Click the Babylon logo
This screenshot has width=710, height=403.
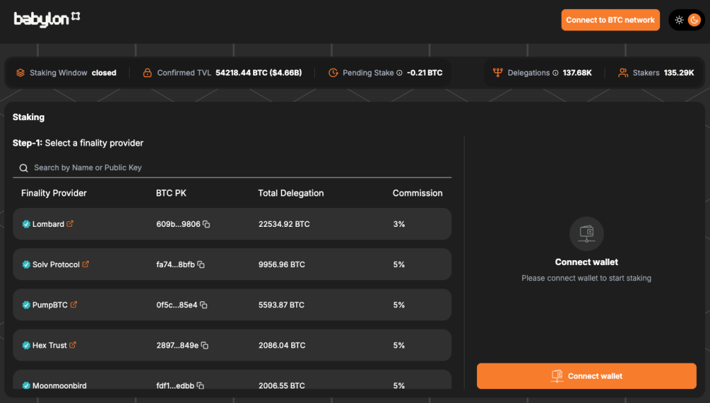pos(46,19)
